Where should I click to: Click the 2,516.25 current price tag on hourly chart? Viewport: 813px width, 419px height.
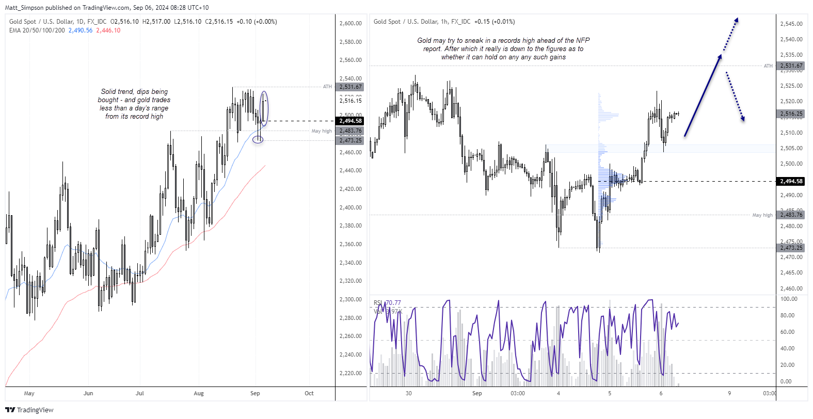click(791, 114)
